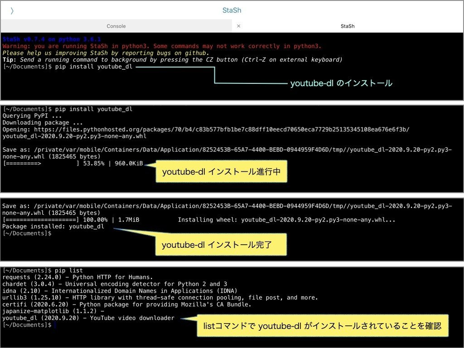Click the red python3 warning line
This screenshot has height=348, width=464.
pyautogui.click(x=162, y=46)
